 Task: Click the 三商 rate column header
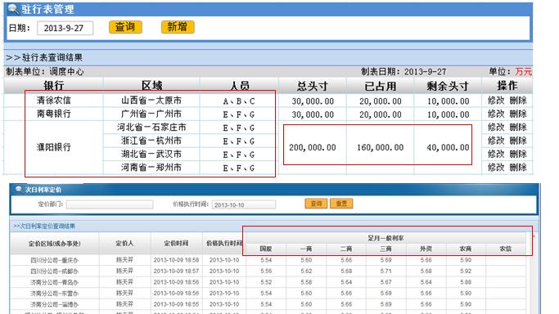(x=386, y=249)
